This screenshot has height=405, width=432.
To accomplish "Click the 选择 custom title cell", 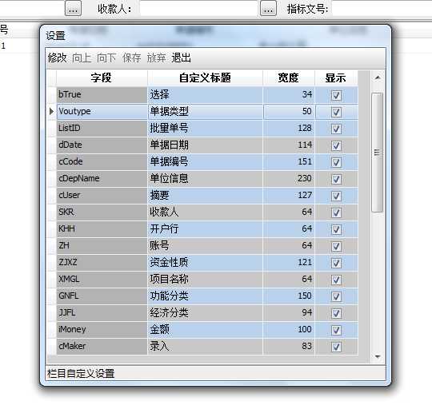I will (x=206, y=95).
